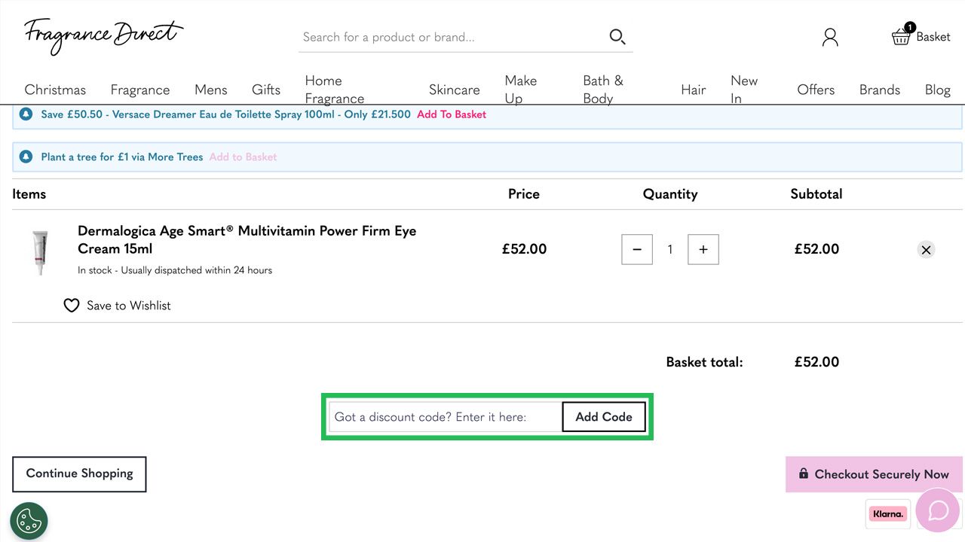
Task: Open the chat bubble icon
Action: click(938, 510)
